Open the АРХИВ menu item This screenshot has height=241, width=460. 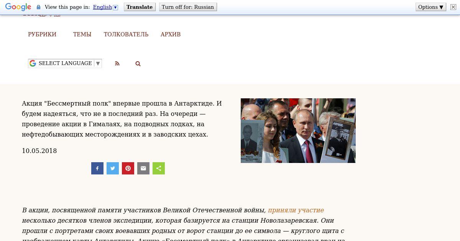click(x=171, y=34)
